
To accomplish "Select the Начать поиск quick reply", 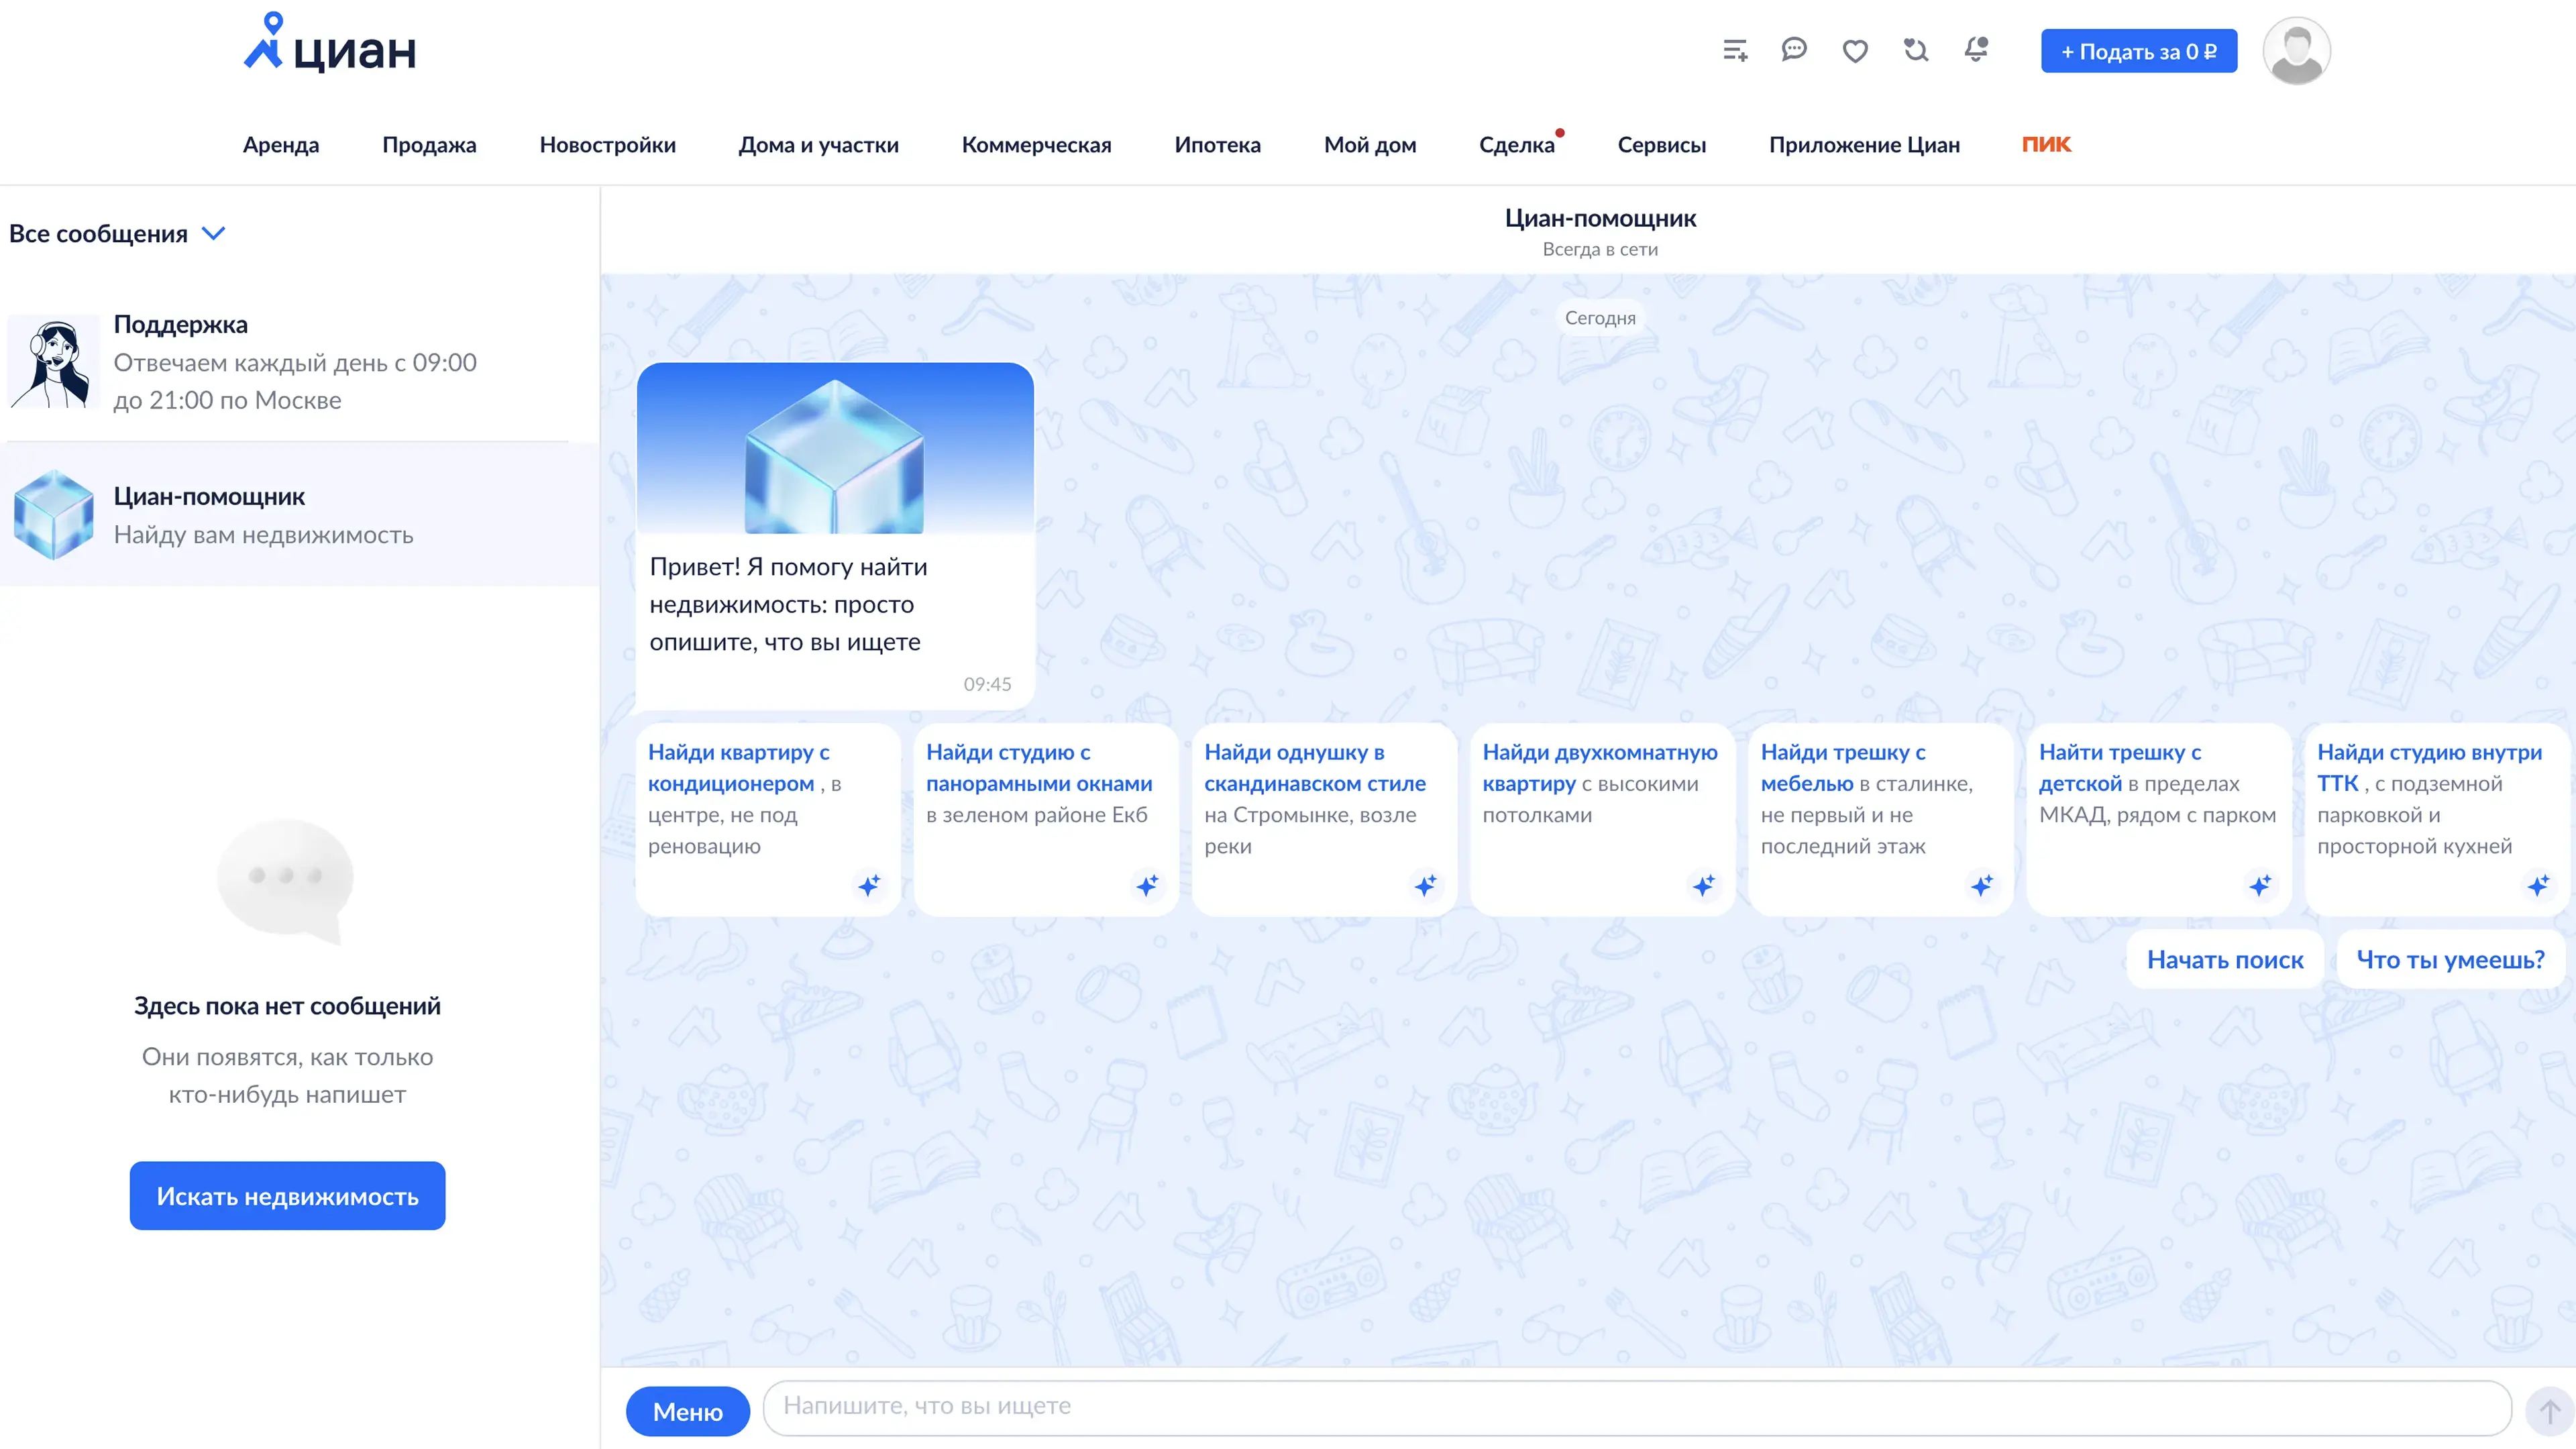I will click(x=2224, y=960).
